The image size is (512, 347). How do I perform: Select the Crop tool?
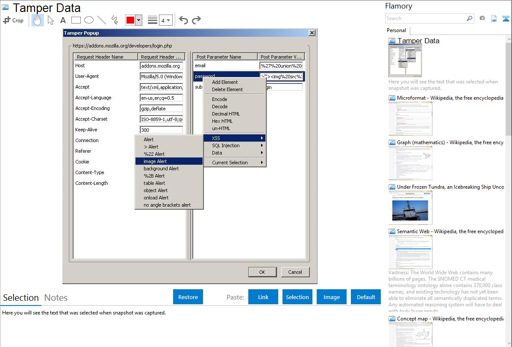pos(13,20)
